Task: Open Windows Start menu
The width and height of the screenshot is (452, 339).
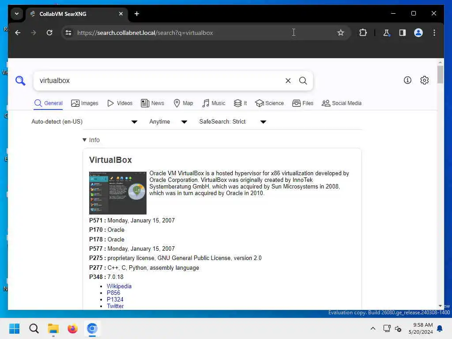Action: (15, 328)
